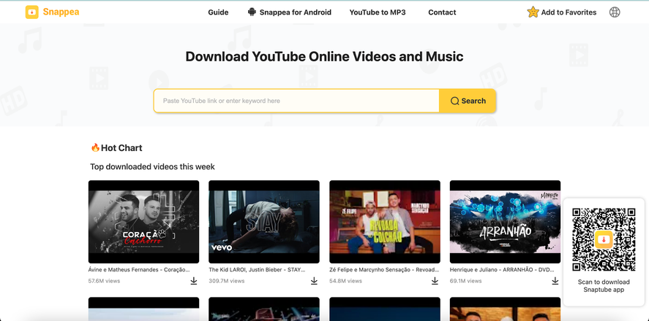Focus the Paste YouTube link input field

(296, 101)
